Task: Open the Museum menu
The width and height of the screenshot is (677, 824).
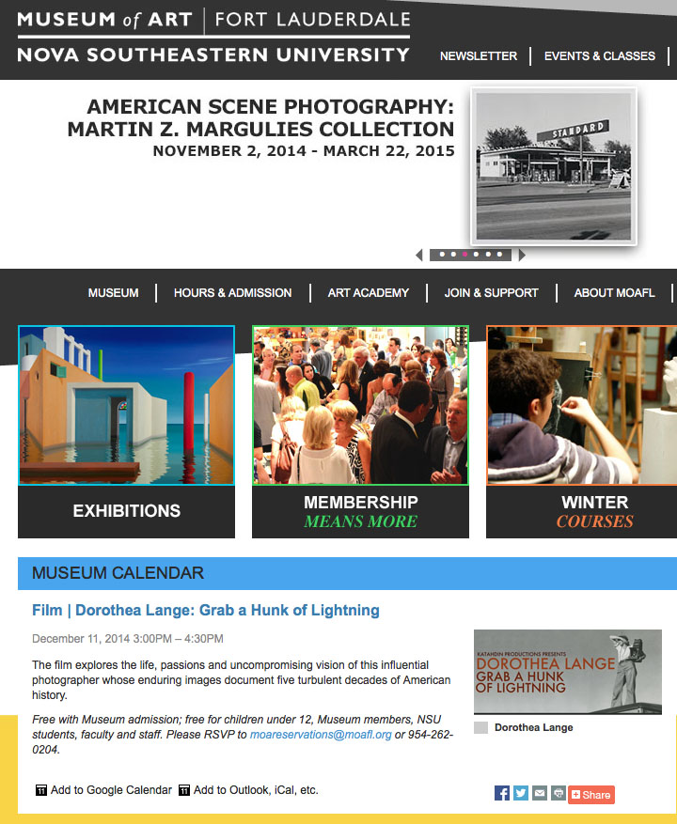Action: pos(113,293)
